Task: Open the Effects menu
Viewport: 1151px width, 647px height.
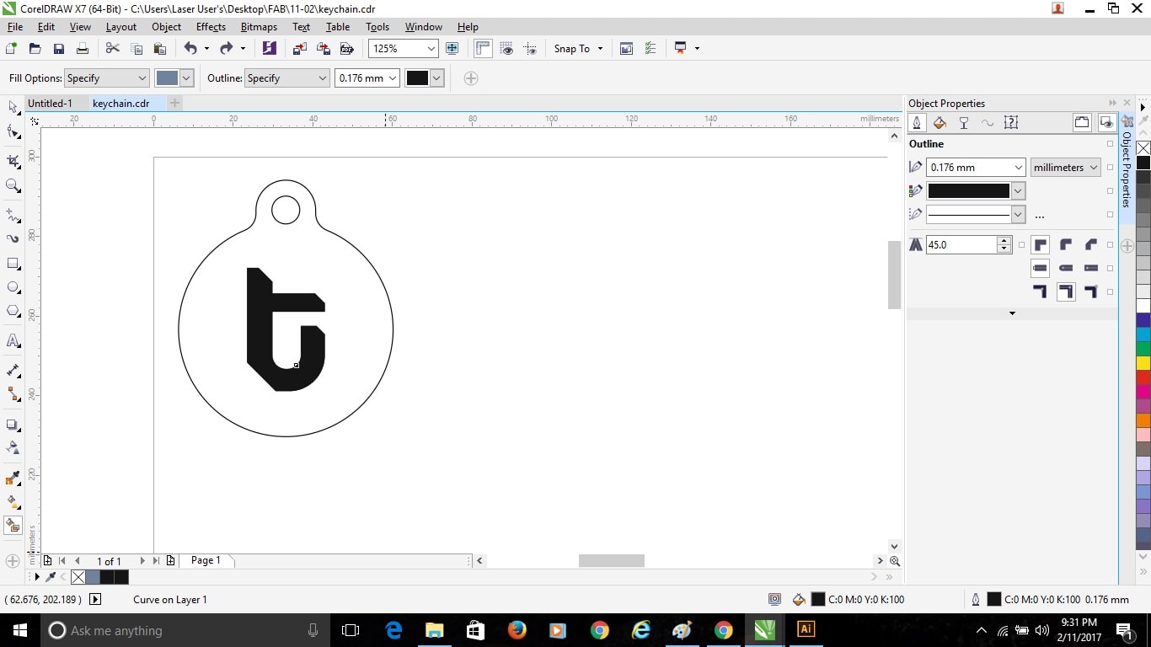Action: pos(211,27)
